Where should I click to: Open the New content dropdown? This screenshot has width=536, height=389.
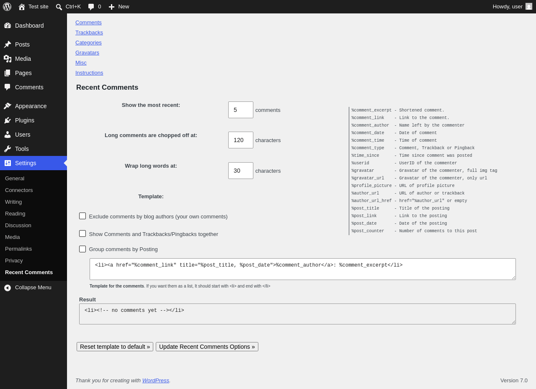119,7
